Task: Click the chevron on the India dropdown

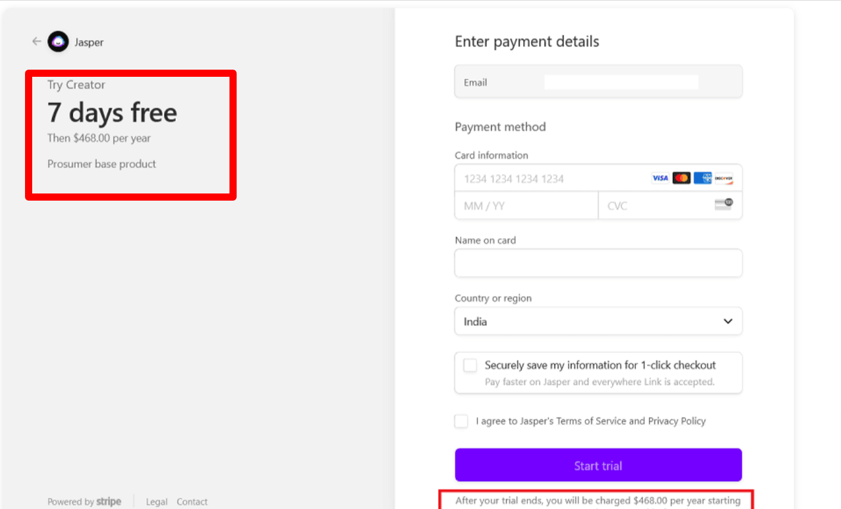Action: coord(728,321)
